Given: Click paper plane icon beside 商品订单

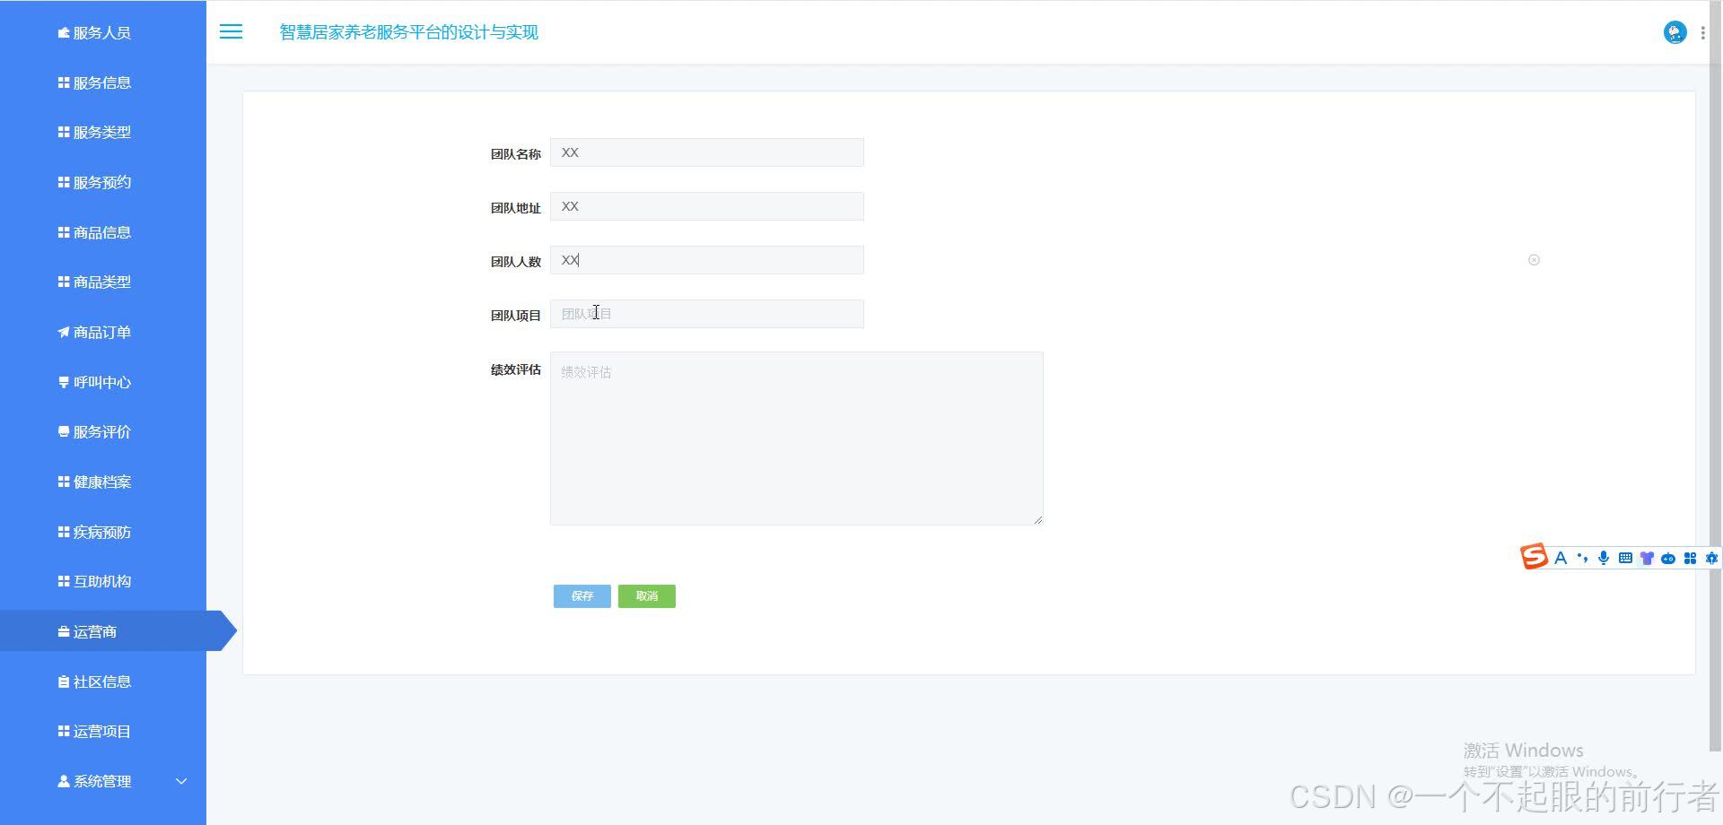Looking at the screenshot, I should click(64, 332).
